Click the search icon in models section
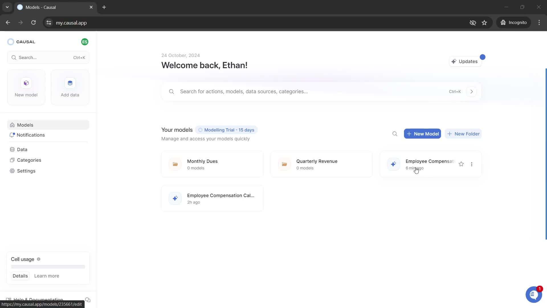 coord(395,133)
